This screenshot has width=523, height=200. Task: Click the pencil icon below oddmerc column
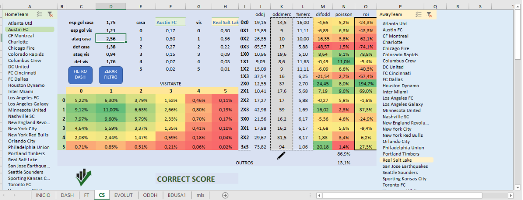pos(281,156)
